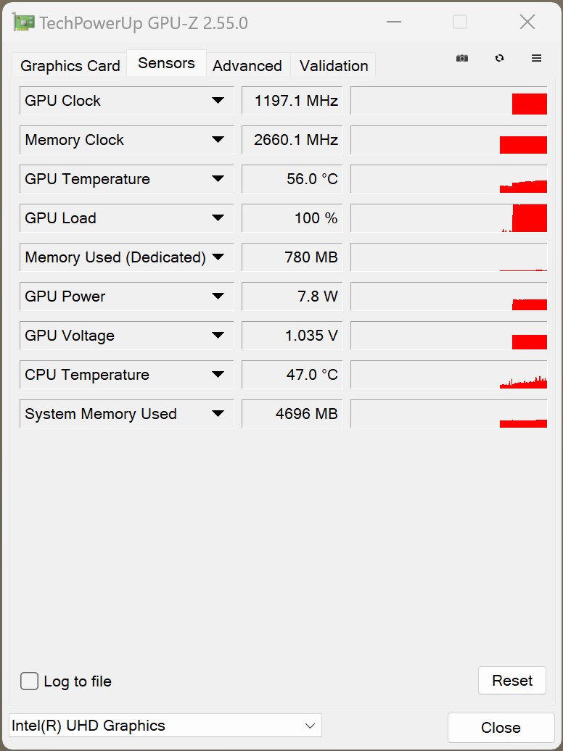
Task: Click the System Memory Used graph
Action: tap(448, 414)
